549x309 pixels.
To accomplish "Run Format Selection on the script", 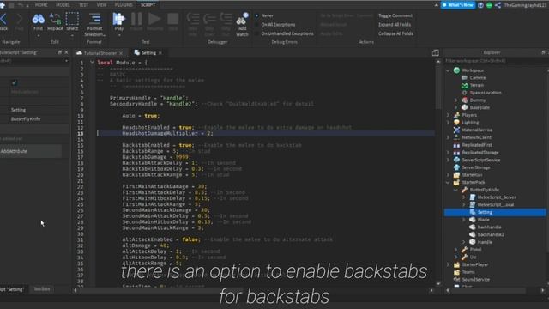I will [94, 25].
